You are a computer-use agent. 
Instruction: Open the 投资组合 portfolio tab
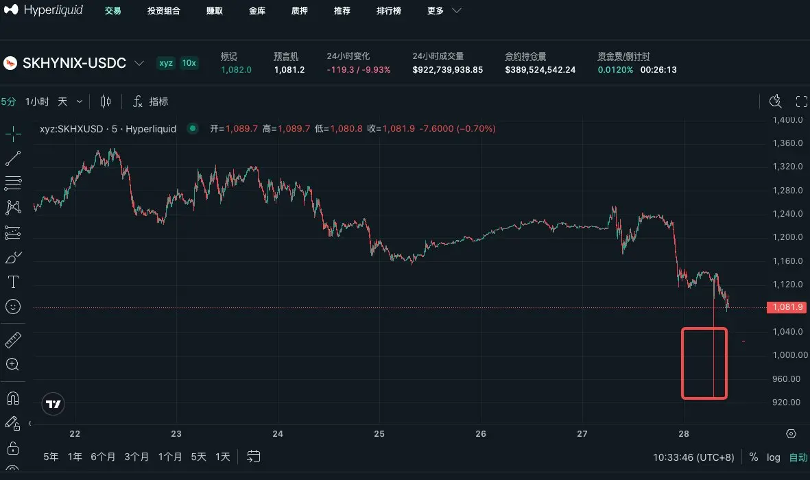(x=164, y=11)
